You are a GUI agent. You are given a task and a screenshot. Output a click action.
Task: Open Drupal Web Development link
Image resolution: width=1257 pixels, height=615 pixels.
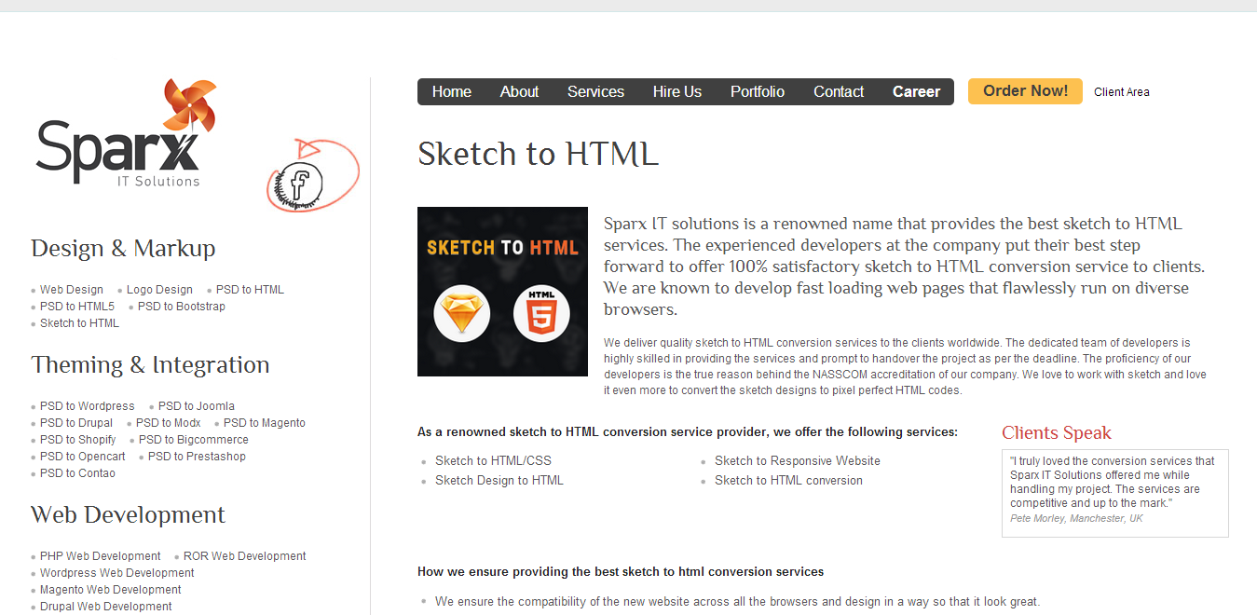(x=106, y=607)
